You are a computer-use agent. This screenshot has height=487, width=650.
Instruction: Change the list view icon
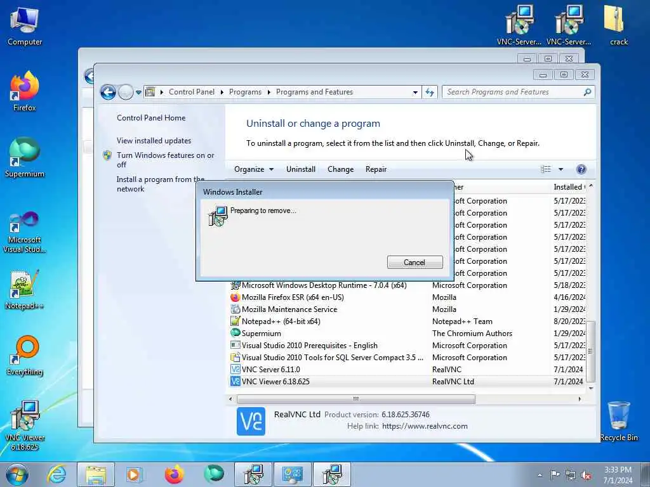pos(545,169)
